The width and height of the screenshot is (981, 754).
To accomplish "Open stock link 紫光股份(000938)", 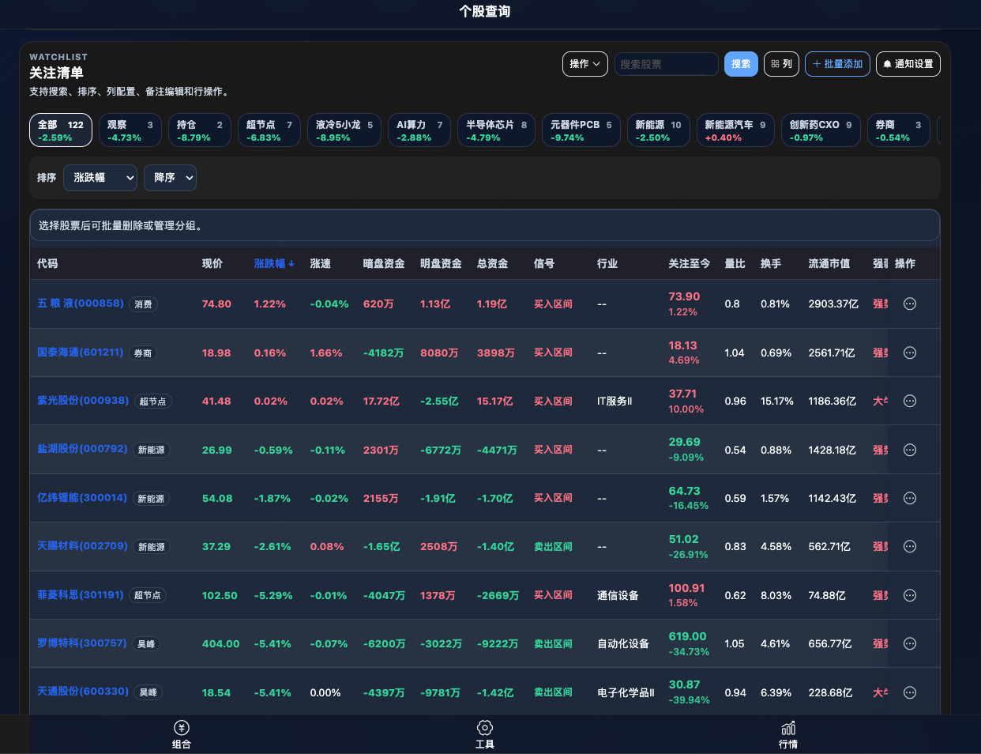I will (83, 400).
